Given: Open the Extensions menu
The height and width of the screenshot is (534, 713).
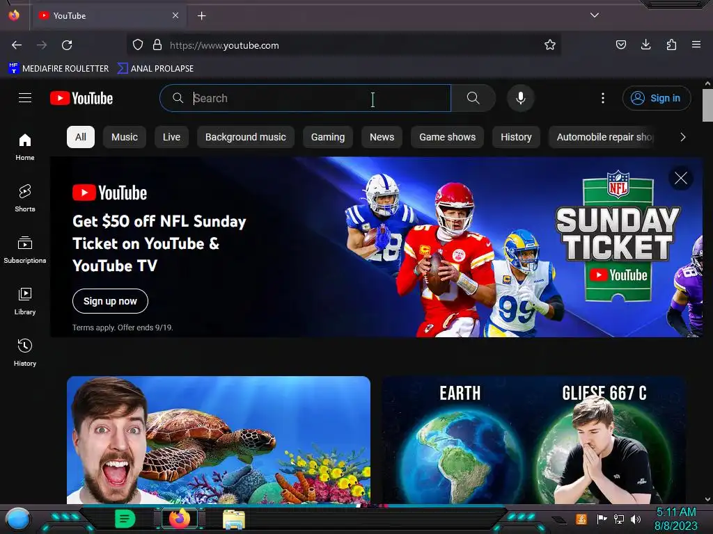Looking at the screenshot, I should click(671, 44).
